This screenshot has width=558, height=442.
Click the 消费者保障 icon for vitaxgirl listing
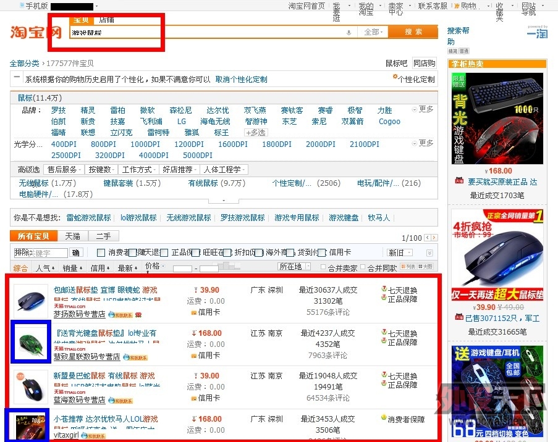point(384,417)
